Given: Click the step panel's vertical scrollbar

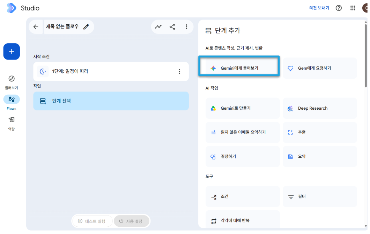Looking at the screenshot, I should pyautogui.click(x=366, y=56).
